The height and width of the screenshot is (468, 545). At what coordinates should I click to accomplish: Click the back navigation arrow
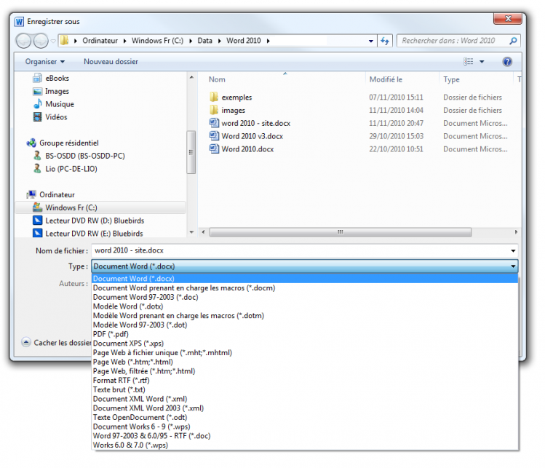(24, 41)
